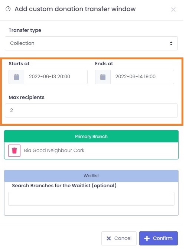Click the Search Branches for the Waitlist label
Viewport: 186px width, 251px height.
tap(64, 185)
